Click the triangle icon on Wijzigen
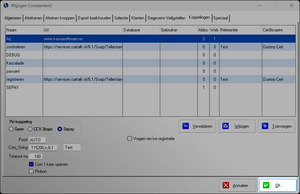This screenshot has width=300, height=194. 226,126
